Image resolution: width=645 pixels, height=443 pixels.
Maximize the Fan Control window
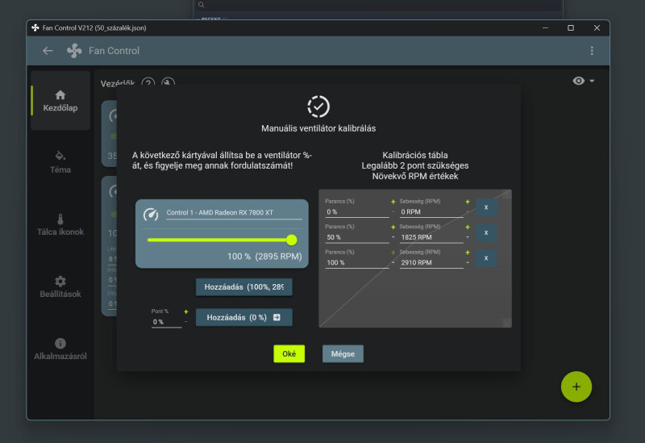(x=571, y=28)
